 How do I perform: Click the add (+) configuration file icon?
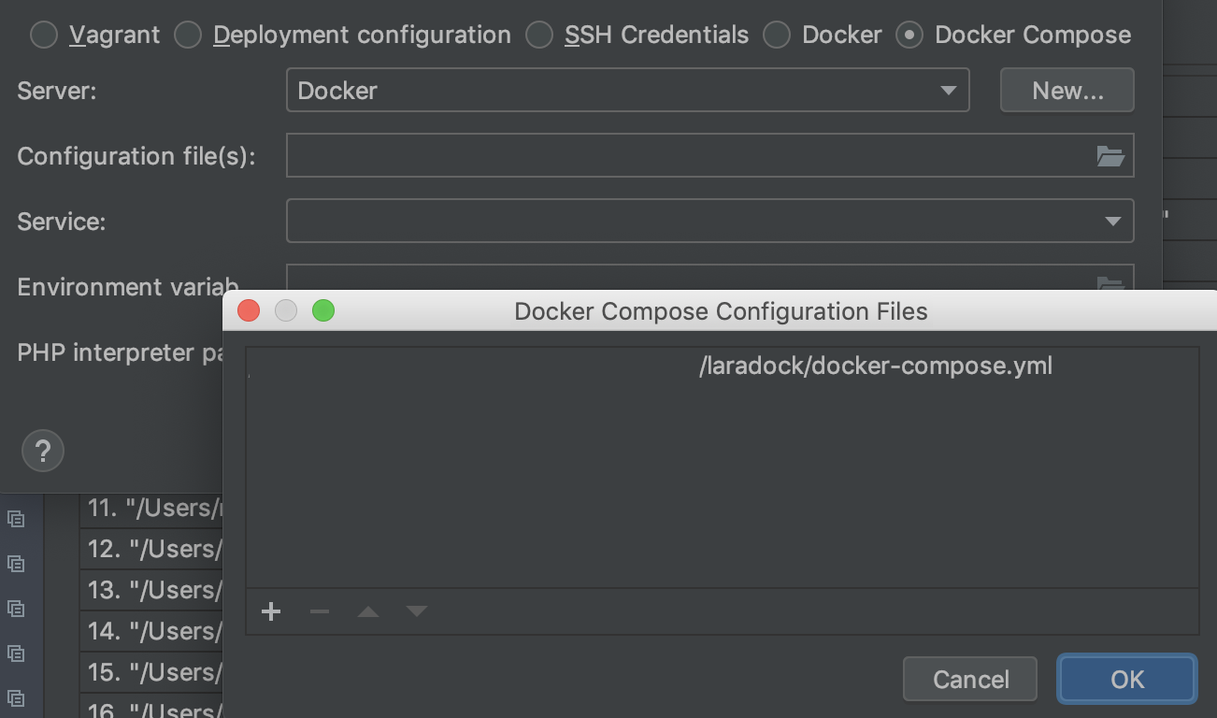[271, 611]
